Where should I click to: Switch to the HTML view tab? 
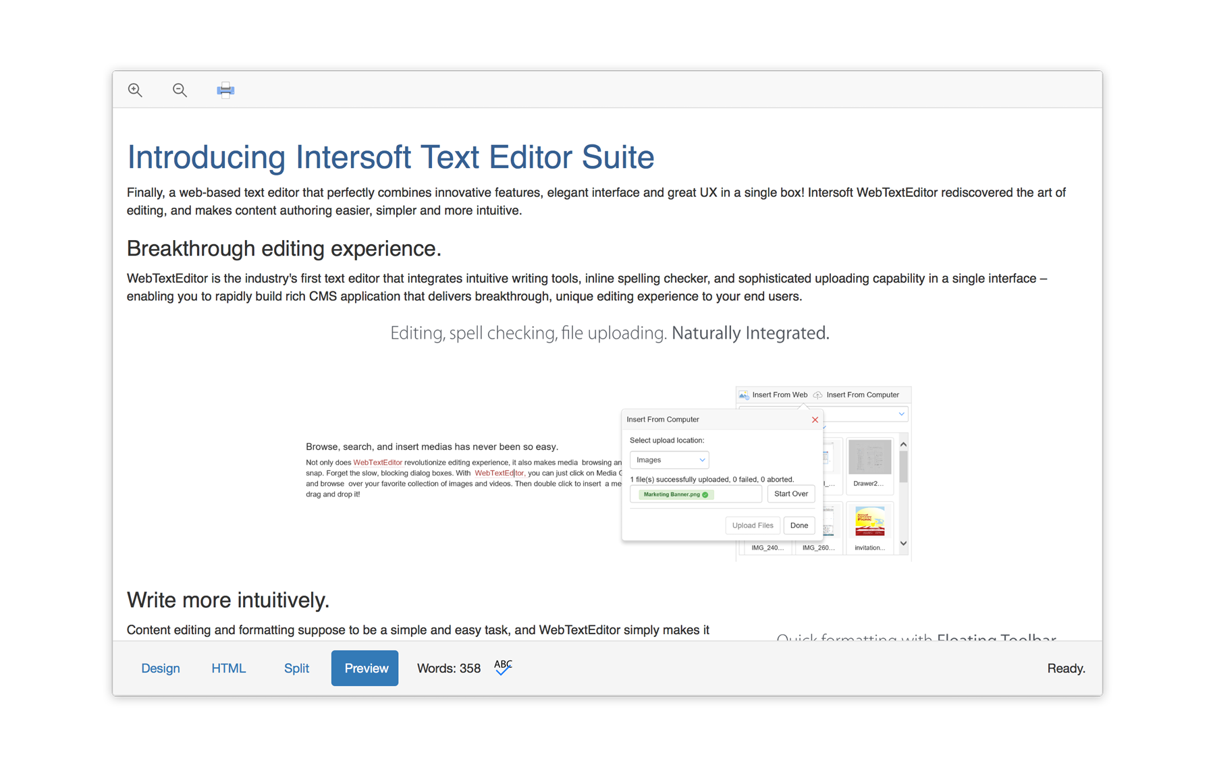pos(228,668)
